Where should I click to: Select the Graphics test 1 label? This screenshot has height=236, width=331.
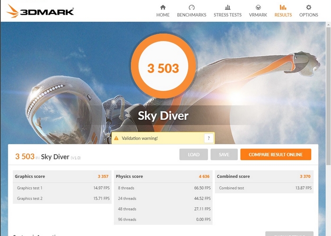(30, 188)
